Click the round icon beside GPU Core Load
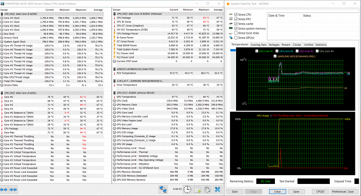This screenshot has height=196, width=361. coord(114,113)
